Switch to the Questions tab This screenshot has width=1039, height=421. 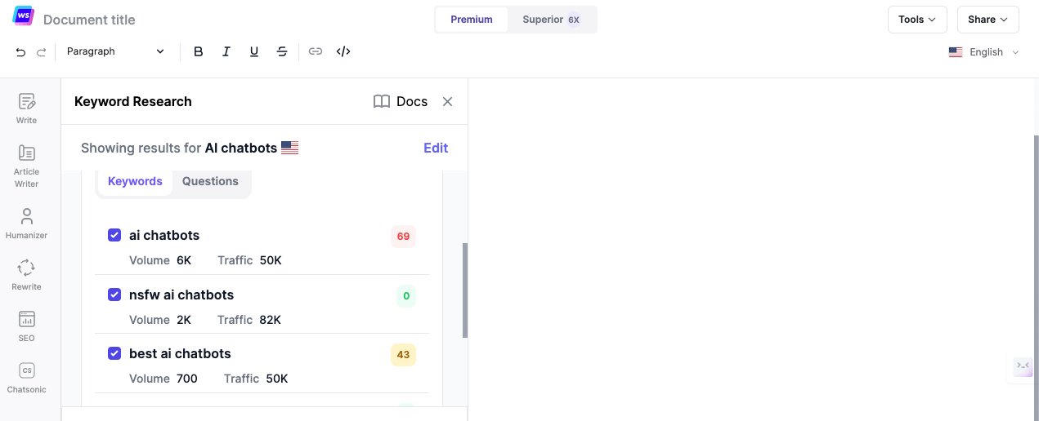pos(210,181)
